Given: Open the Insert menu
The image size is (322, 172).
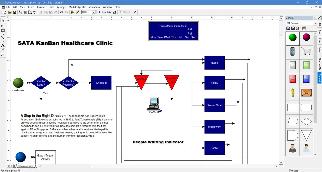Looking at the screenshot, I should (31, 7).
